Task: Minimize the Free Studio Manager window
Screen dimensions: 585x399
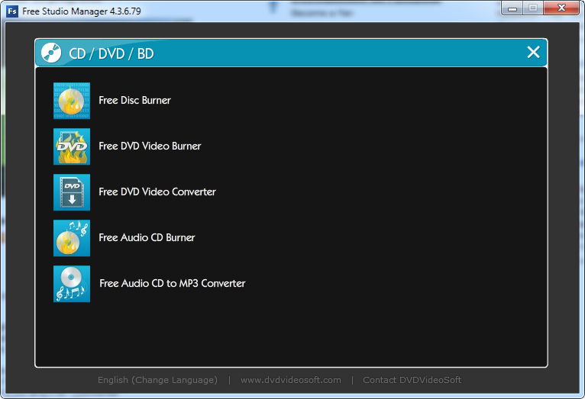Action: [x=512, y=8]
